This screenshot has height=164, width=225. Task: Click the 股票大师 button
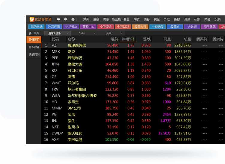coord(140,27)
